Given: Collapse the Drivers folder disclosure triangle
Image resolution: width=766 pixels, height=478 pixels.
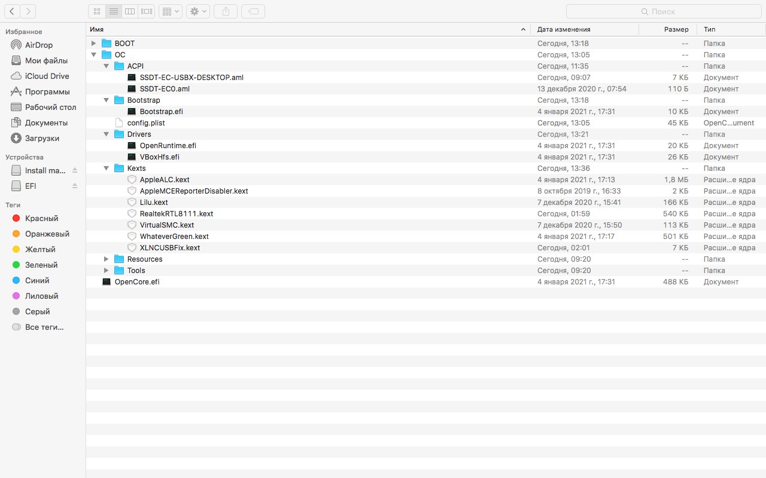Looking at the screenshot, I should pos(106,134).
